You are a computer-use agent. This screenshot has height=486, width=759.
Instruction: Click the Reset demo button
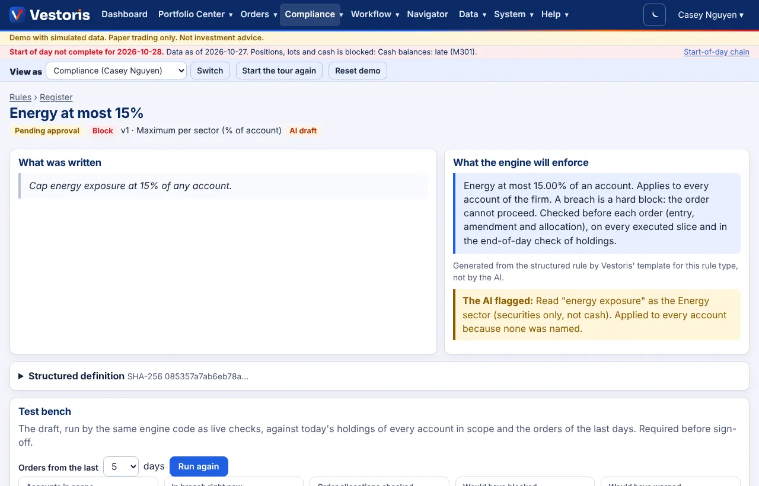pos(358,71)
